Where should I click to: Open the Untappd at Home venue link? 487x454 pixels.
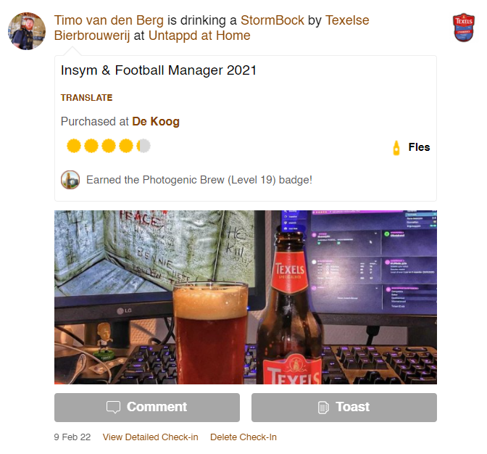(199, 36)
